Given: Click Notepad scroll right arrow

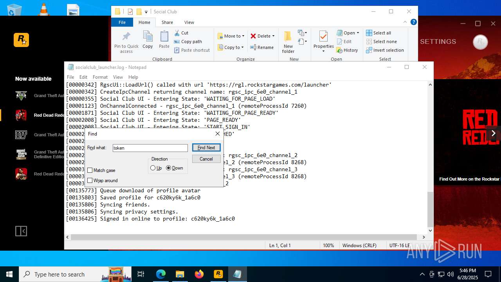Looking at the screenshot, I should (424, 237).
